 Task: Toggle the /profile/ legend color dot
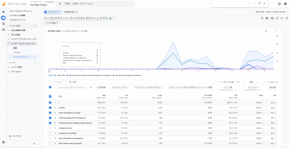point(59,75)
